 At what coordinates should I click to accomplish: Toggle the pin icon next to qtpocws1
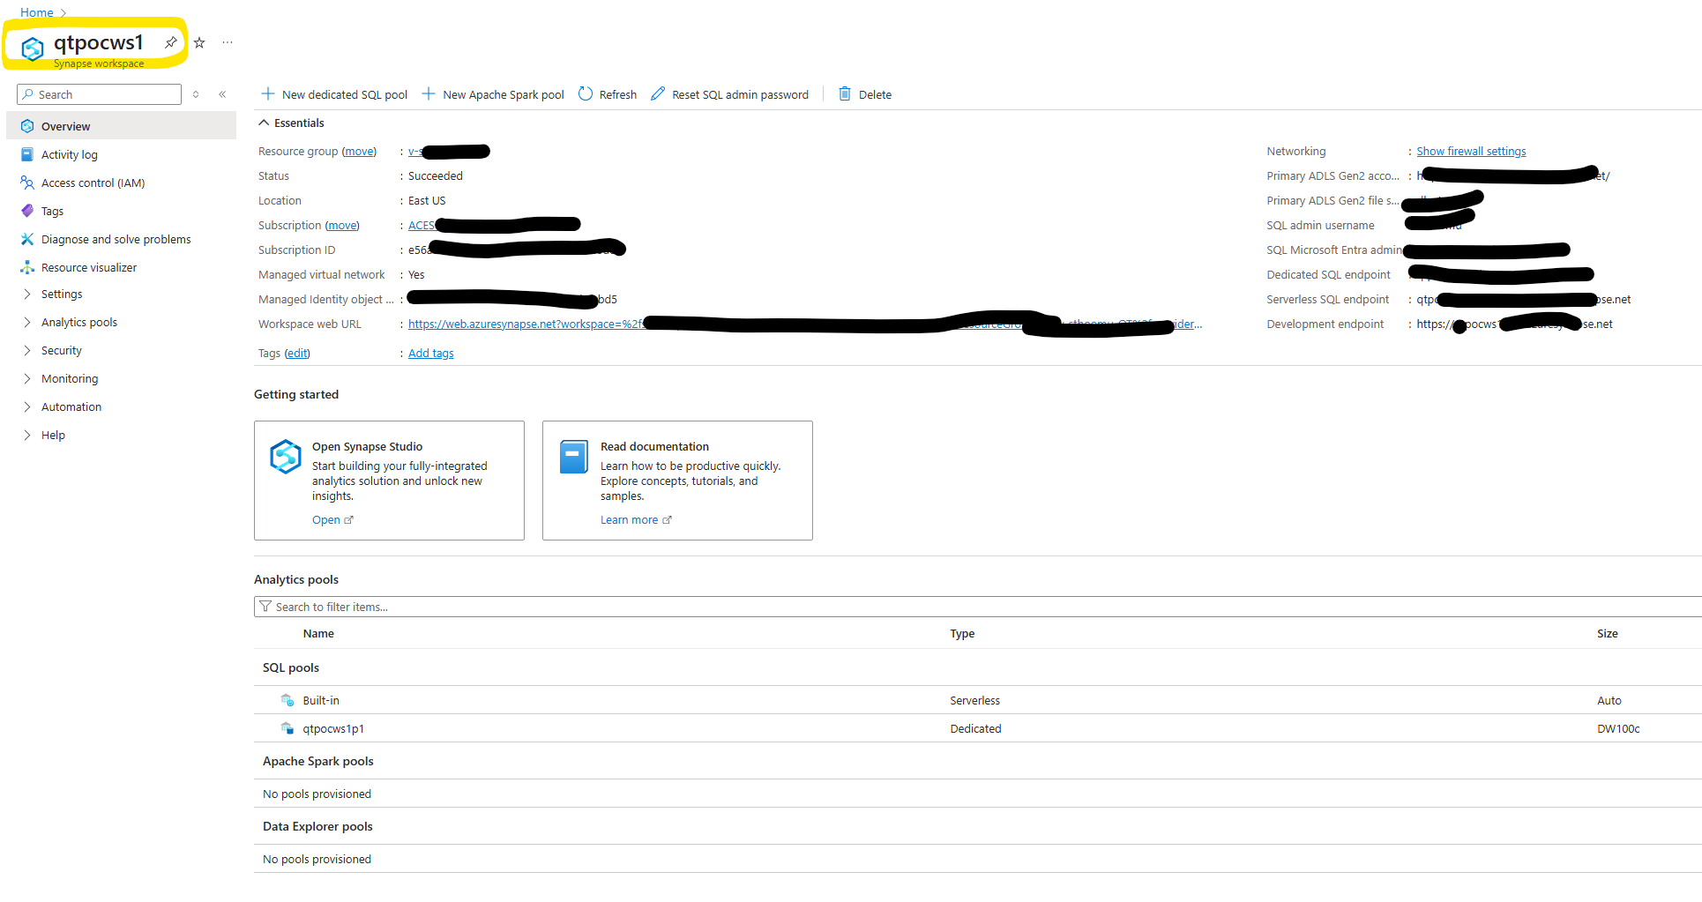[169, 41]
